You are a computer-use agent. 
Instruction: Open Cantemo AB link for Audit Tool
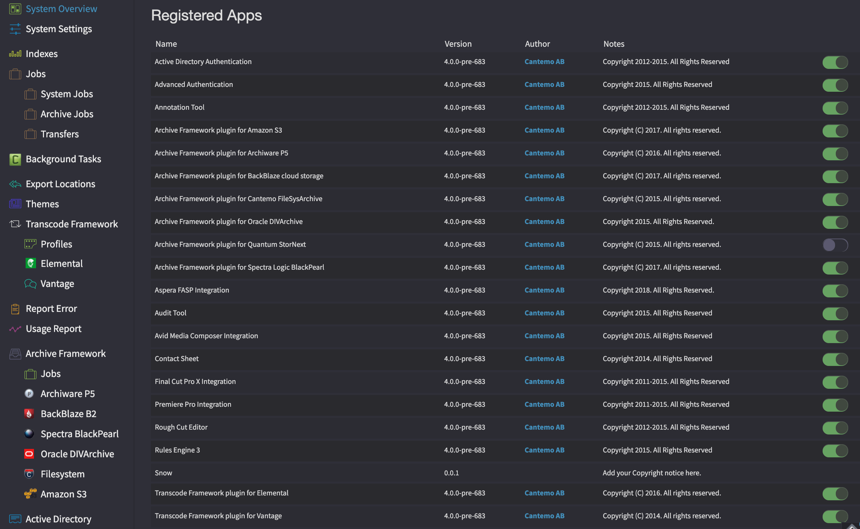point(544,313)
